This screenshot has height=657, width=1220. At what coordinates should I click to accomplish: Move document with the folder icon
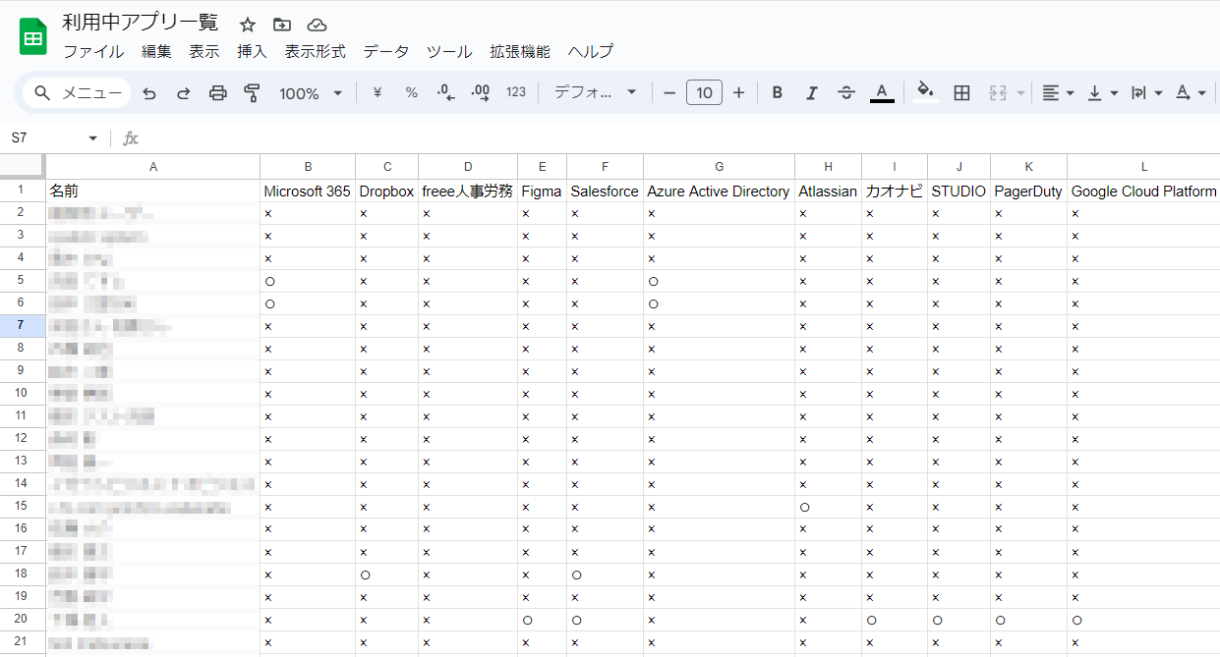coord(282,25)
